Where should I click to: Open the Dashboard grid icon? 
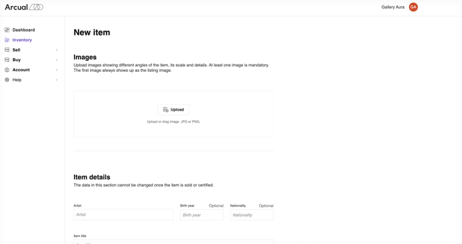7,29
